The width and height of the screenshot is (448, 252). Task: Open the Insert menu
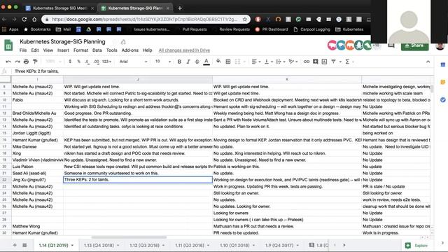coord(63,50)
